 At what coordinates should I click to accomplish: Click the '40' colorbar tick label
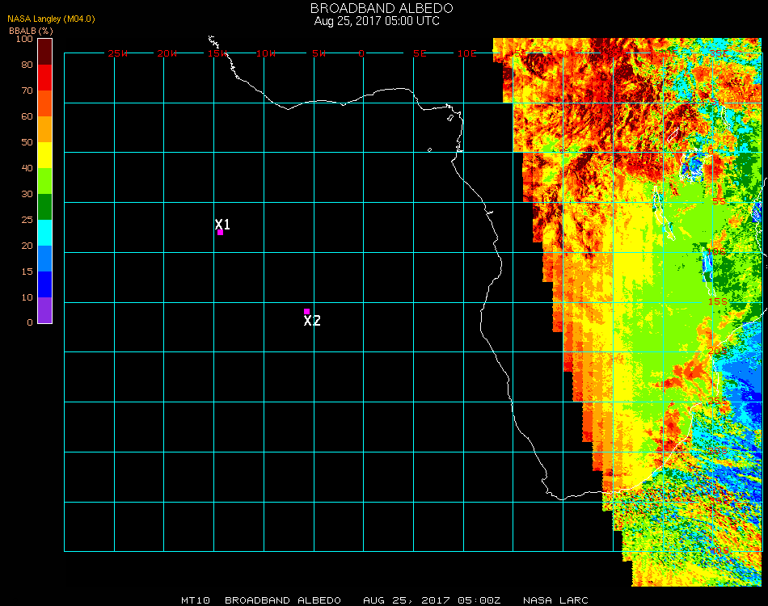27,168
